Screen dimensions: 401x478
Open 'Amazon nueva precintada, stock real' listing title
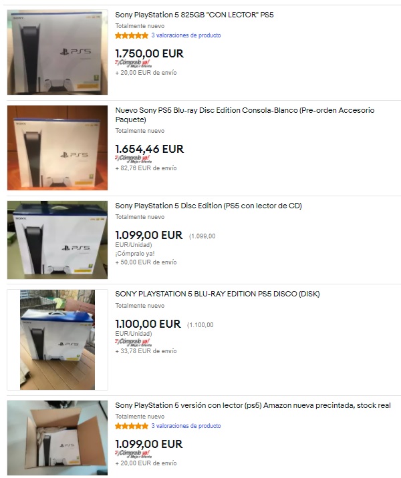point(253,405)
